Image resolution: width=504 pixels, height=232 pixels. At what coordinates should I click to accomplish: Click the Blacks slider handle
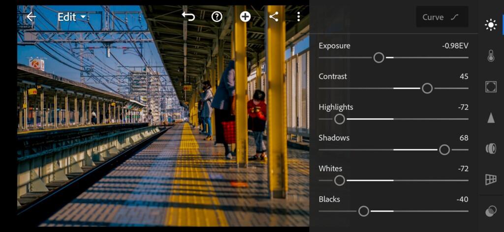click(364, 211)
